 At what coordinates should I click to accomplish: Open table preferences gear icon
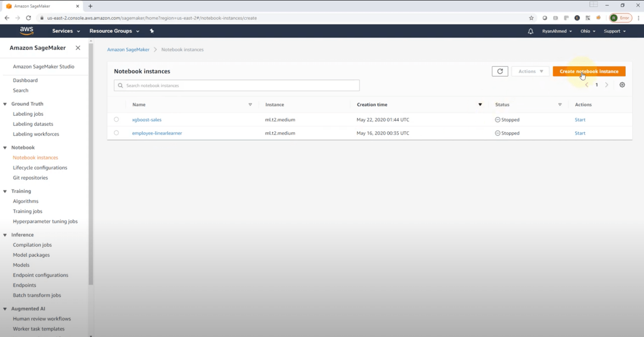(x=622, y=85)
